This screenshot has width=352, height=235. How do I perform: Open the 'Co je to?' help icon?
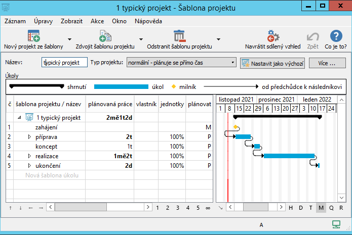tap(335, 36)
